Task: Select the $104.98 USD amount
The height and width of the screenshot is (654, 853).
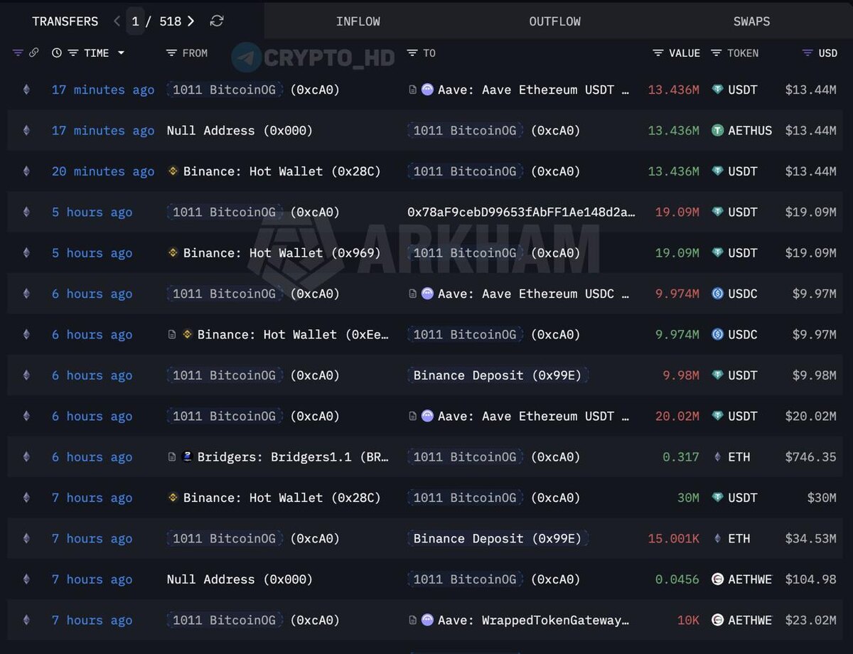Action: pyautogui.click(x=810, y=579)
